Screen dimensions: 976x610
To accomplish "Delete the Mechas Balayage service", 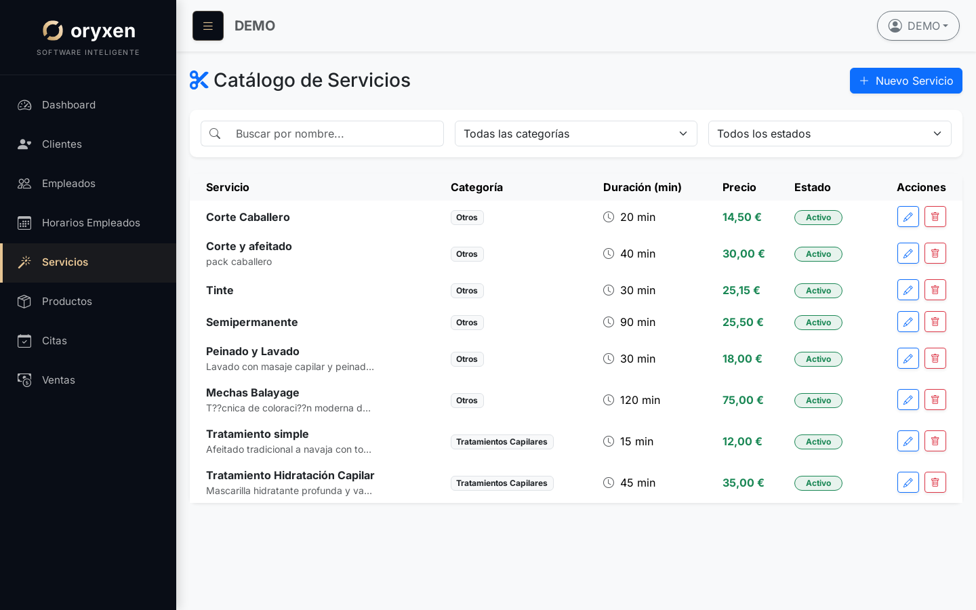I will (935, 400).
